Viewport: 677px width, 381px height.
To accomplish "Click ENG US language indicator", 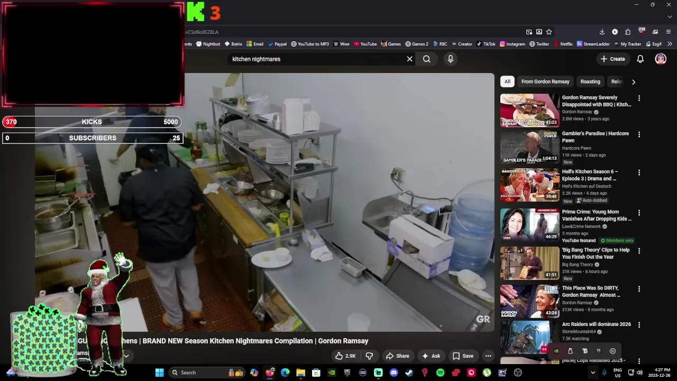I will point(618,373).
